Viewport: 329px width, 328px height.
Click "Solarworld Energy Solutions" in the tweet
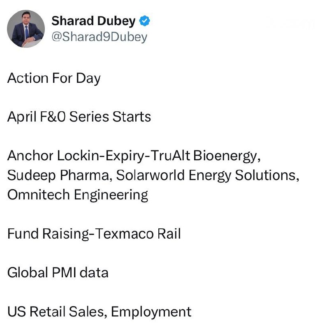[x=206, y=175]
